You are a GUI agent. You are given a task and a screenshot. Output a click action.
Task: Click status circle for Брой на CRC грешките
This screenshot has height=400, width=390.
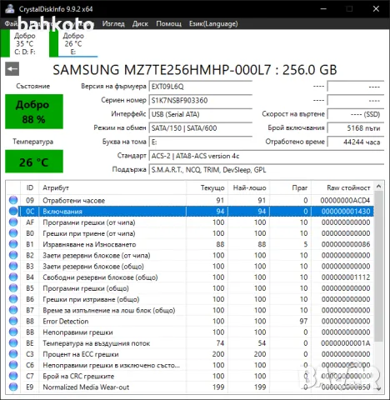(x=13, y=376)
